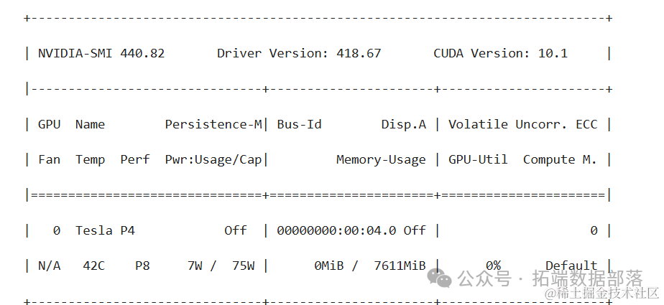The height and width of the screenshot is (305, 664).
Task: Click the bus ID 00000000:00:04.0 value
Action: coord(336,230)
